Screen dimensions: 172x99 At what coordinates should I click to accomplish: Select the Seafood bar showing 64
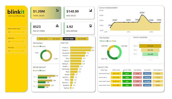[x=71, y=88]
